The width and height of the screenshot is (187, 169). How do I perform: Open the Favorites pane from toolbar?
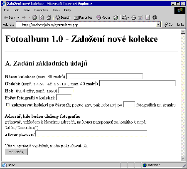pos(83,17)
